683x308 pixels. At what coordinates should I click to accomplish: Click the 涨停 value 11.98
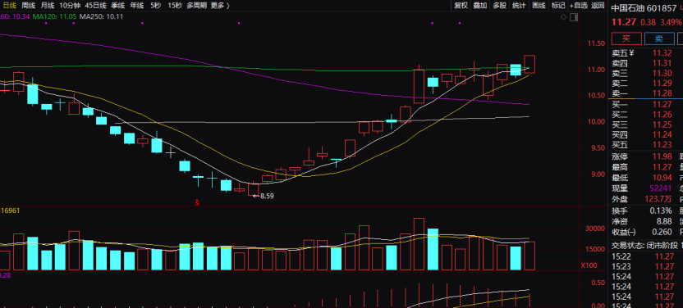[x=662, y=156]
